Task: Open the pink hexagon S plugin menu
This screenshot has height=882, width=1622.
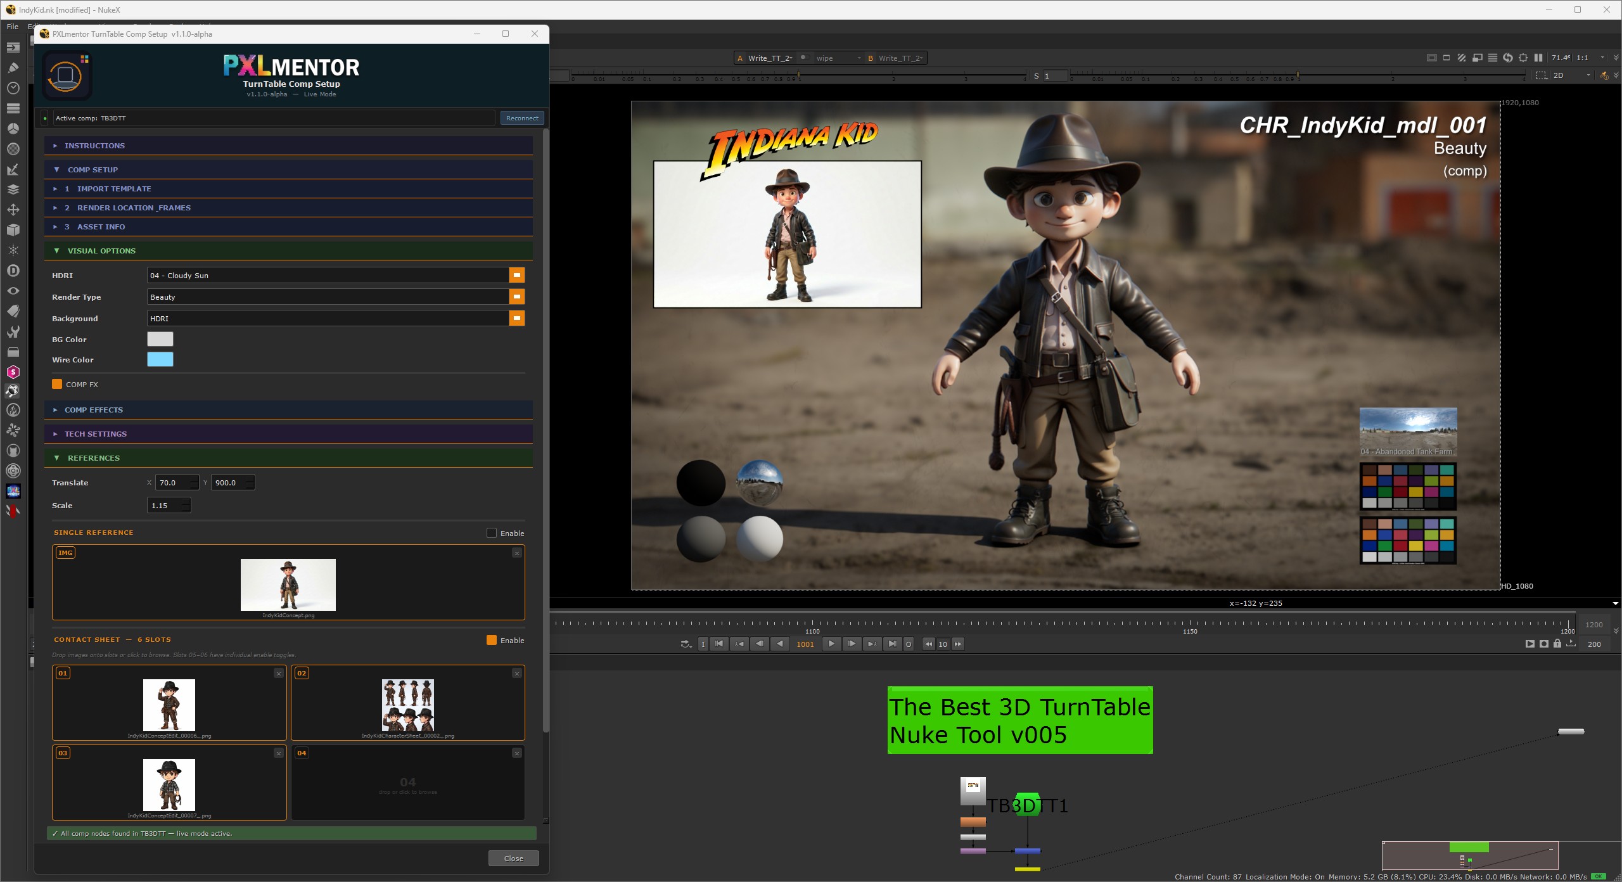Action: point(13,372)
